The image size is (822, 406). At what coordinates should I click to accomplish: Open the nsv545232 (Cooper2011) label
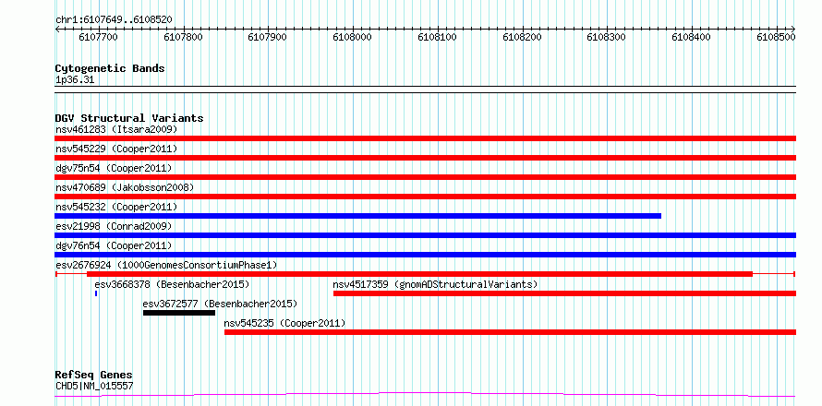coord(116,207)
